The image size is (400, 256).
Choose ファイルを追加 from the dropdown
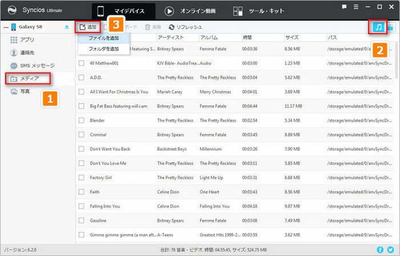coord(103,38)
